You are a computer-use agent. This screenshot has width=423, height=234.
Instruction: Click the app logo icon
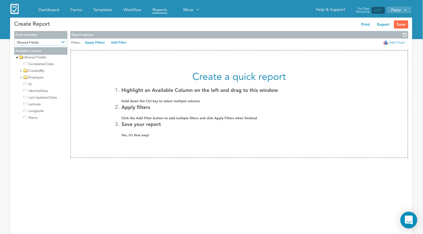15,9
